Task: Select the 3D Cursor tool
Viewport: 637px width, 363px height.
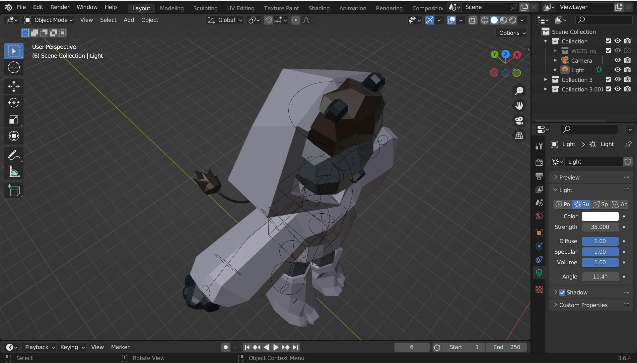Action: pos(14,68)
